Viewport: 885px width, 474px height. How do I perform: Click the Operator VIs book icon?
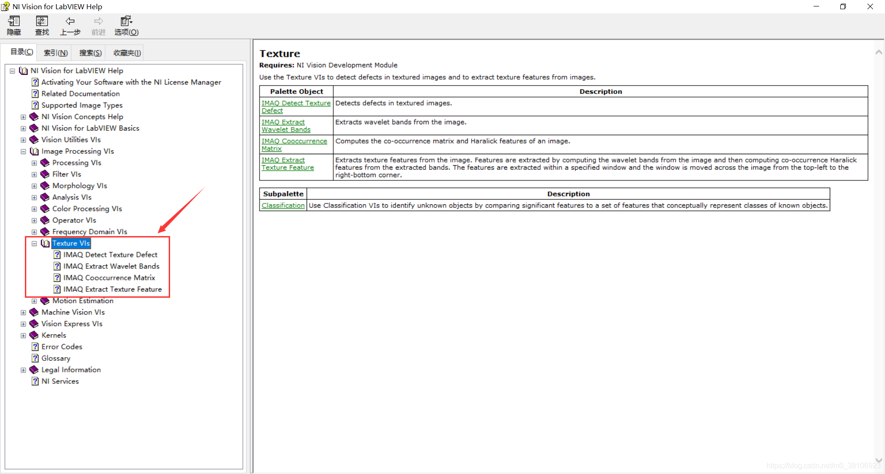pyautogui.click(x=45, y=220)
